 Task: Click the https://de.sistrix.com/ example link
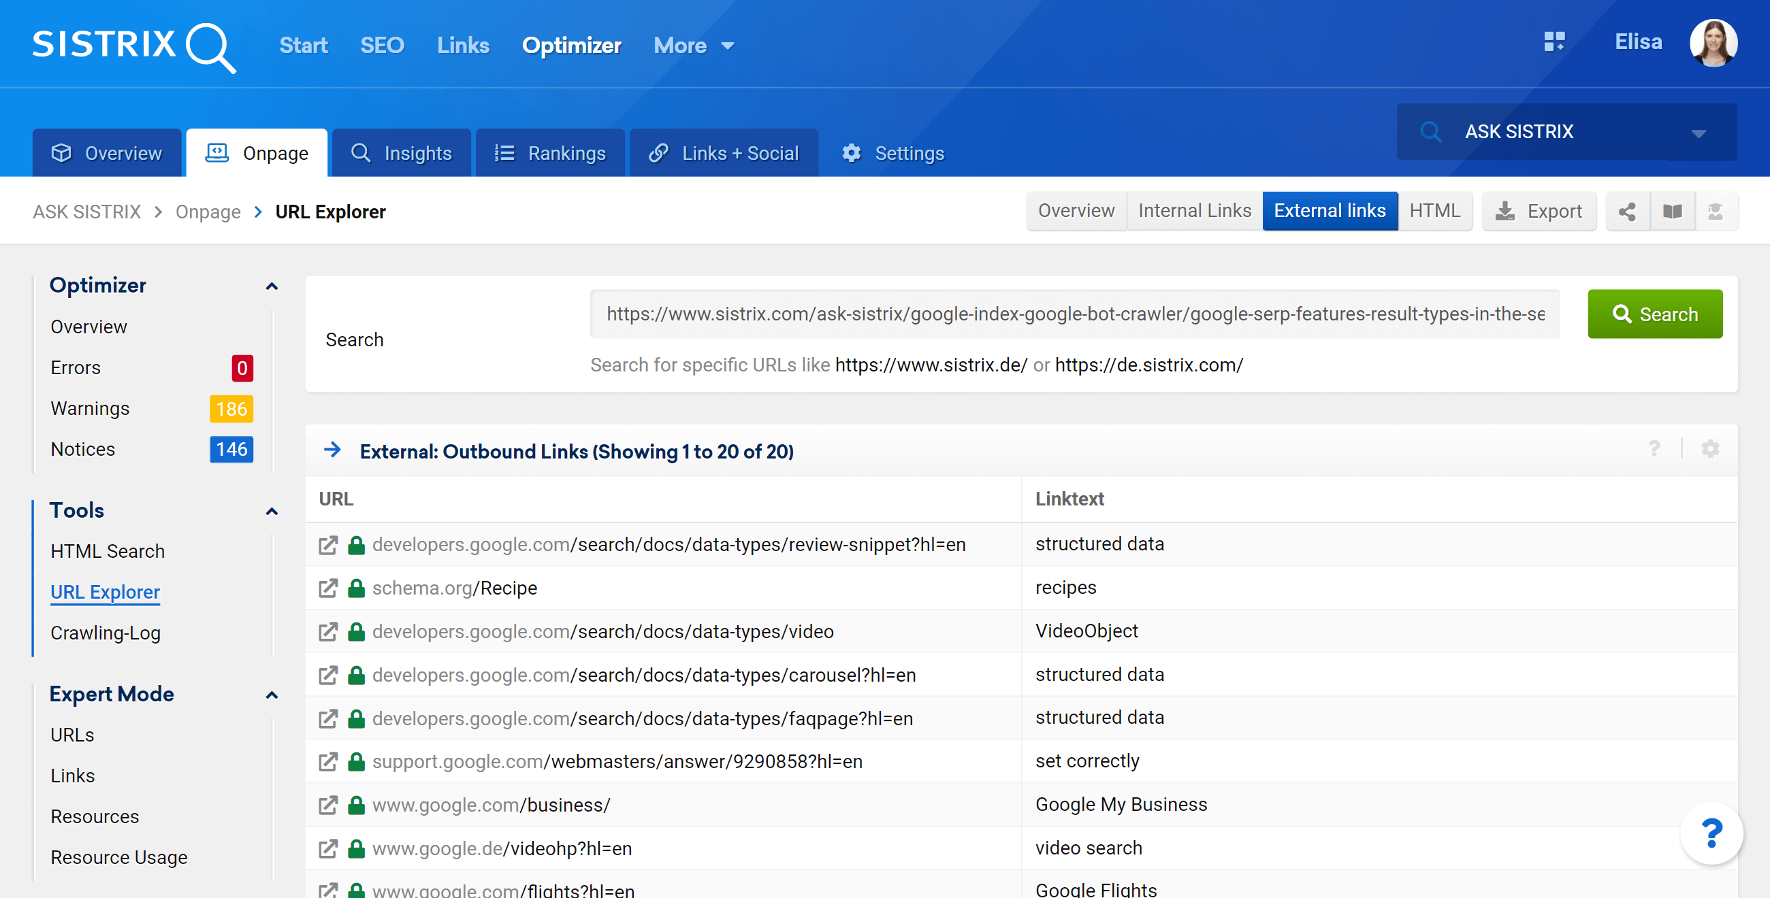[1149, 365]
